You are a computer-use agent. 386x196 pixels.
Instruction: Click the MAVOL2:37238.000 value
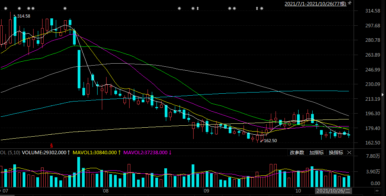(146, 153)
